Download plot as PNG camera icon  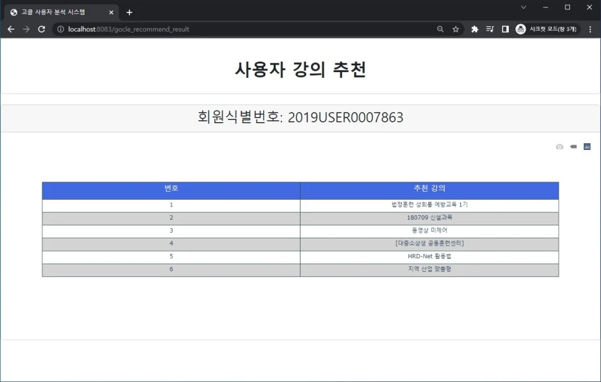pyautogui.click(x=559, y=147)
